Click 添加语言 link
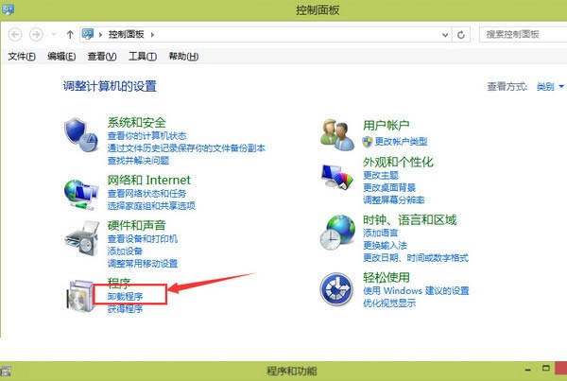The width and height of the screenshot is (567, 381). (x=381, y=233)
